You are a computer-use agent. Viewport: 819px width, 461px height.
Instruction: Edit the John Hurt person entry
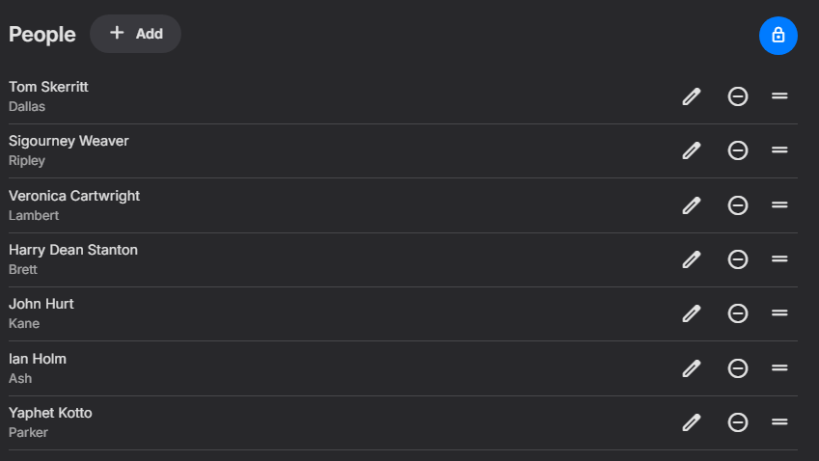click(x=692, y=313)
